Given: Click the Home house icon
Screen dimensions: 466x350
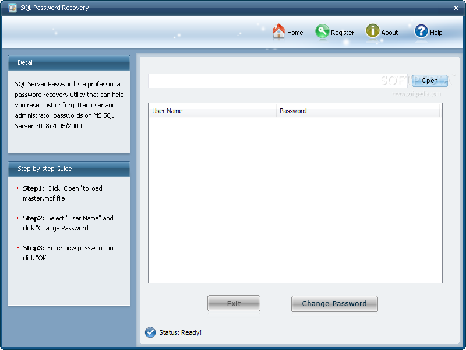Looking at the screenshot, I should tap(279, 31).
